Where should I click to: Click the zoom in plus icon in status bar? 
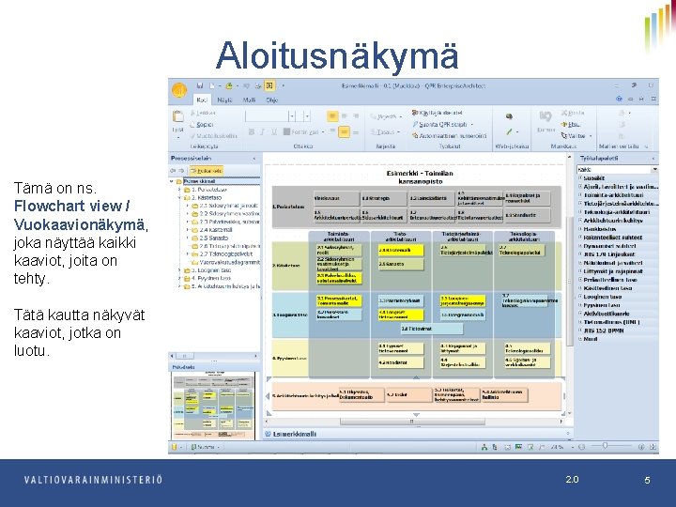point(641,447)
